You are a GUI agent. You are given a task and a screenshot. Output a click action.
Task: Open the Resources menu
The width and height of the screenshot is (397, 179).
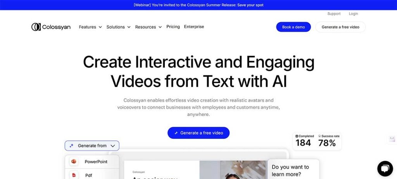click(x=148, y=27)
